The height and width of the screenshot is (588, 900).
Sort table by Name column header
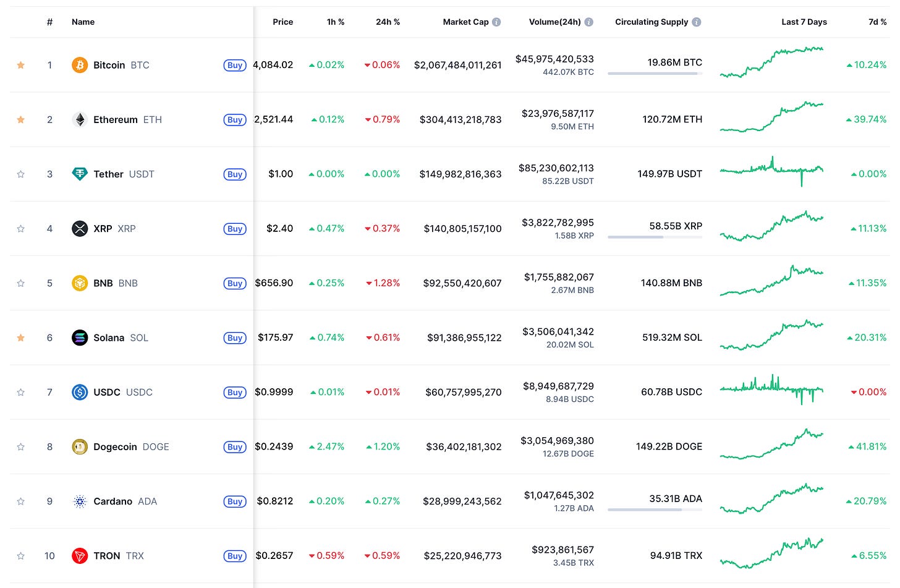pos(83,22)
